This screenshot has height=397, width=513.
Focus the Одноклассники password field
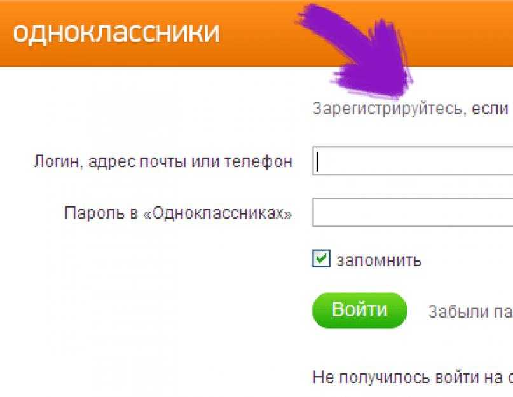pyautogui.click(x=413, y=212)
